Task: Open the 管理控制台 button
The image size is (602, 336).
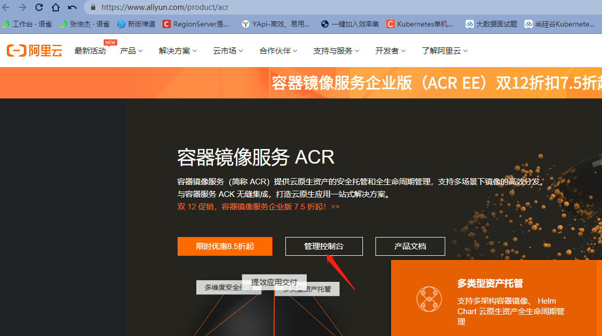Action: click(324, 246)
